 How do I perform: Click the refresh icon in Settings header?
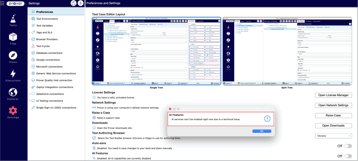click(x=73, y=3)
